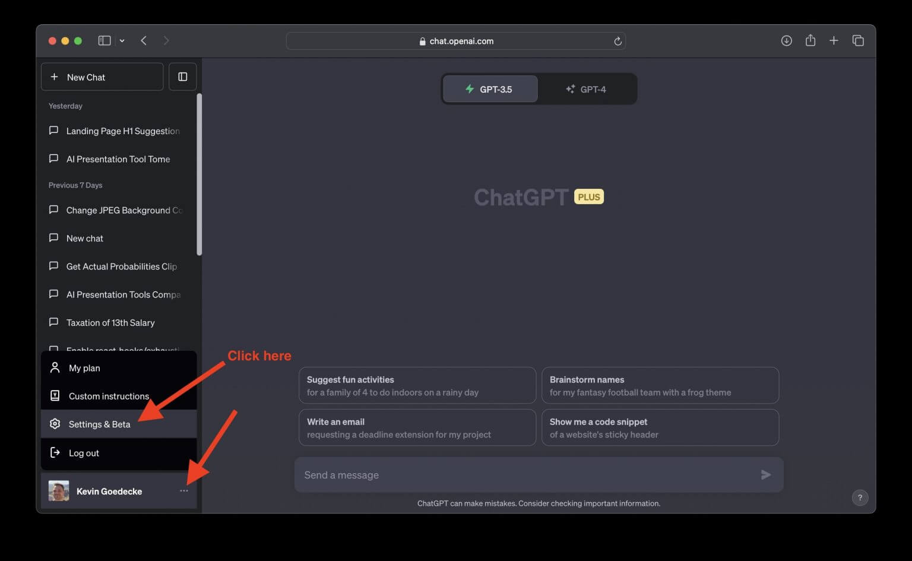Click the Custom instructions icon
Screen dimensions: 912x561
54,396
